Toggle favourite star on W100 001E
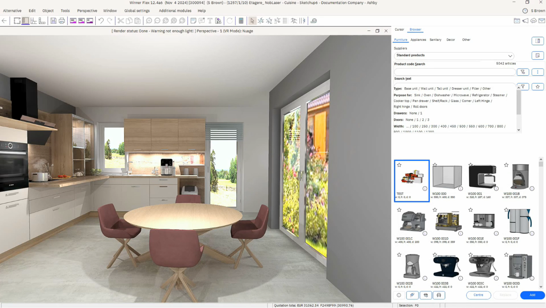This screenshot has width=546, height=308. 471,210
